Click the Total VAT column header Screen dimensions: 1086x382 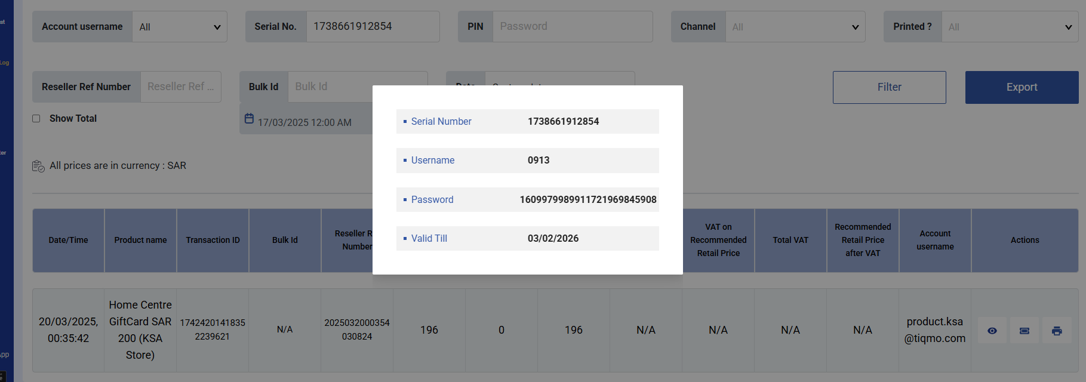click(790, 240)
